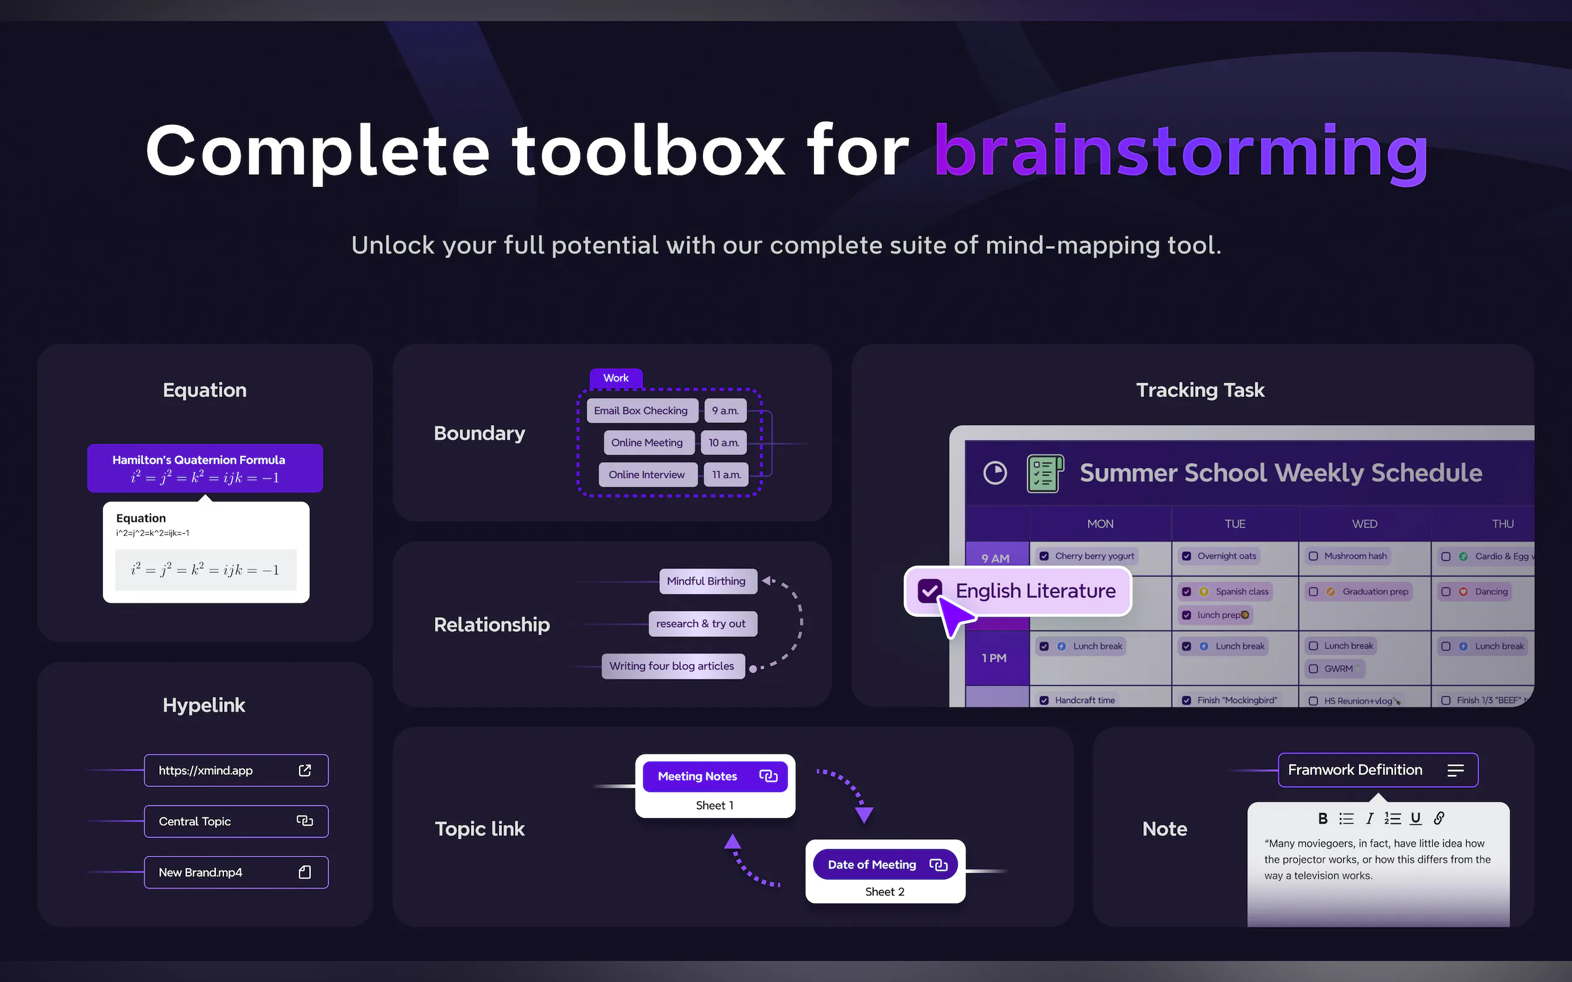Select the Work boundary label tab
This screenshot has height=982, width=1572.
tap(615, 378)
